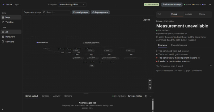
Task: Collapse the bottom panel with chevron
Action: (x=151, y=96)
